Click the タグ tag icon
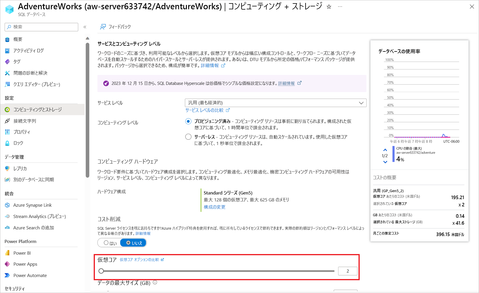 pos(7,62)
